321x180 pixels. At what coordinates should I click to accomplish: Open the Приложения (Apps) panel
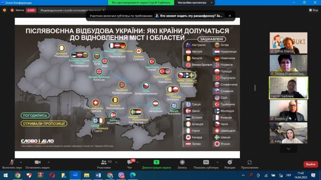pos(250,164)
